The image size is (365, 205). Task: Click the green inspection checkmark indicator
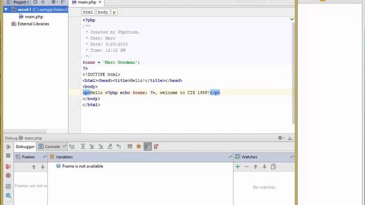[292, 19]
